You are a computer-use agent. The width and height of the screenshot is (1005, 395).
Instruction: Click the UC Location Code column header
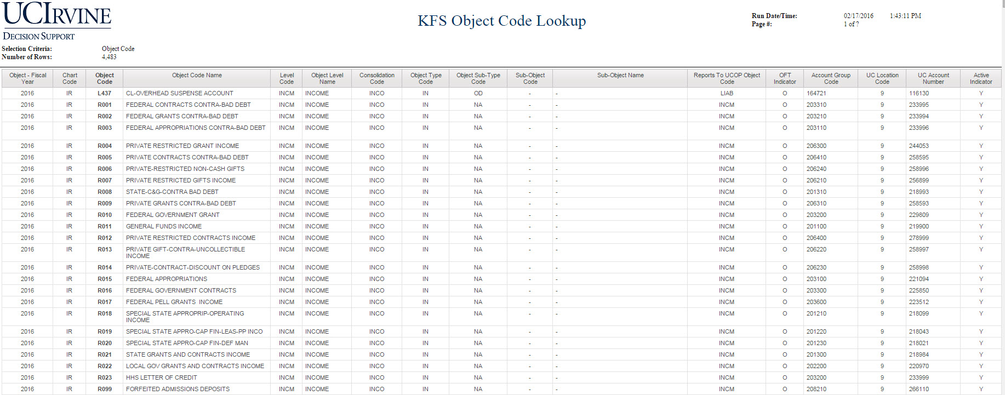[882, 78]
